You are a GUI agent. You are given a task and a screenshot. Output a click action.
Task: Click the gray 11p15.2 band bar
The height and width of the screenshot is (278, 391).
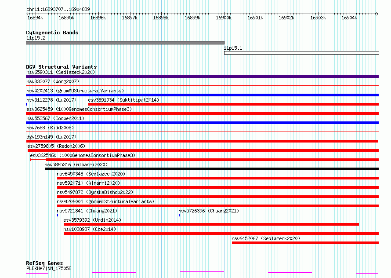click(125, 43)
